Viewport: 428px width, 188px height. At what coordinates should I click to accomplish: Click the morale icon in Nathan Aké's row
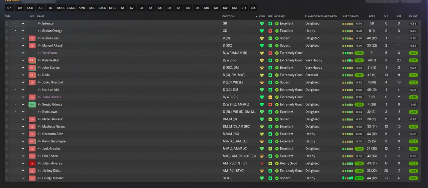click(277, 90)
